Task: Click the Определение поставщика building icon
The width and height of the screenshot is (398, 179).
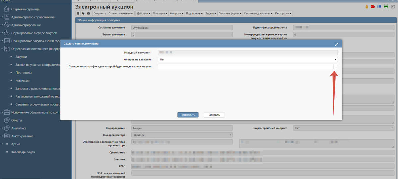Action: (7, 49)
